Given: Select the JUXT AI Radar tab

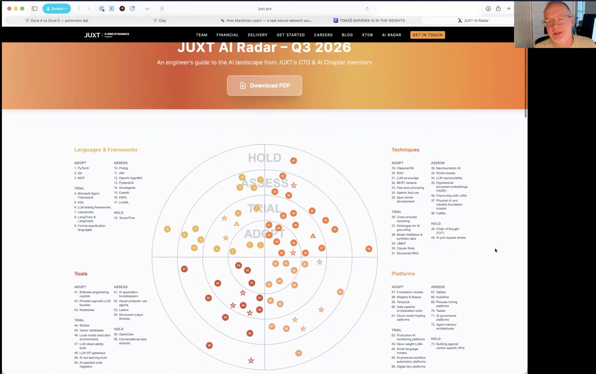Looking at the screenshot, I should click(x=473, y=21).
